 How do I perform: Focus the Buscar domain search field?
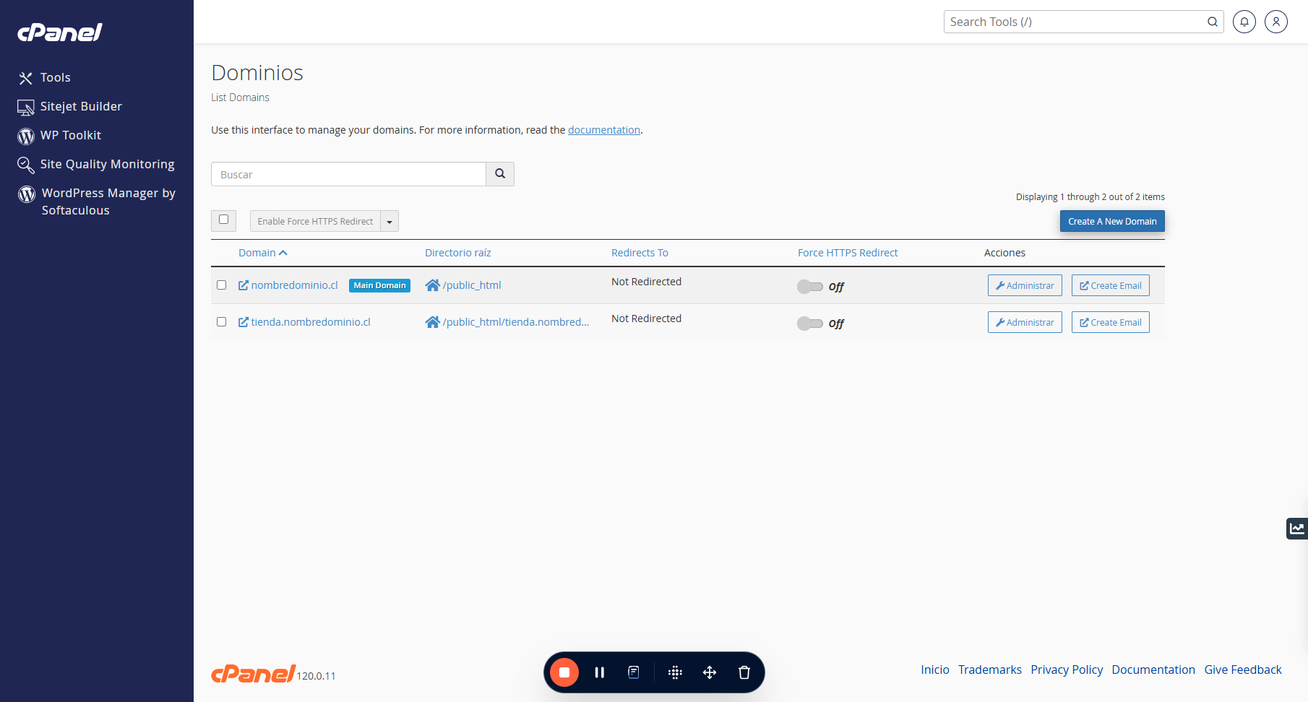(x=348, y=174)
